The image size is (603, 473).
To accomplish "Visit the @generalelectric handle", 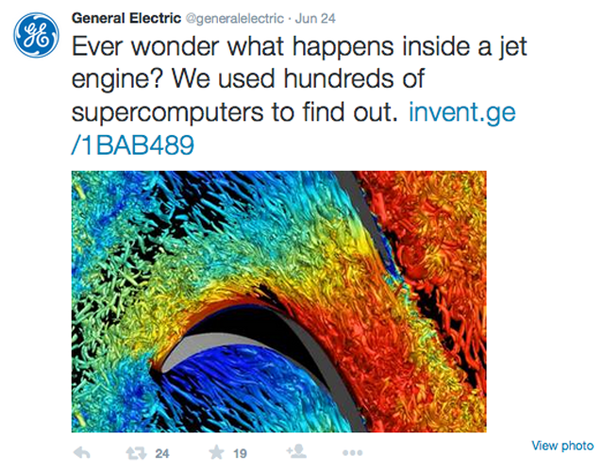I will pyautogui.click(x=235, y=19).
